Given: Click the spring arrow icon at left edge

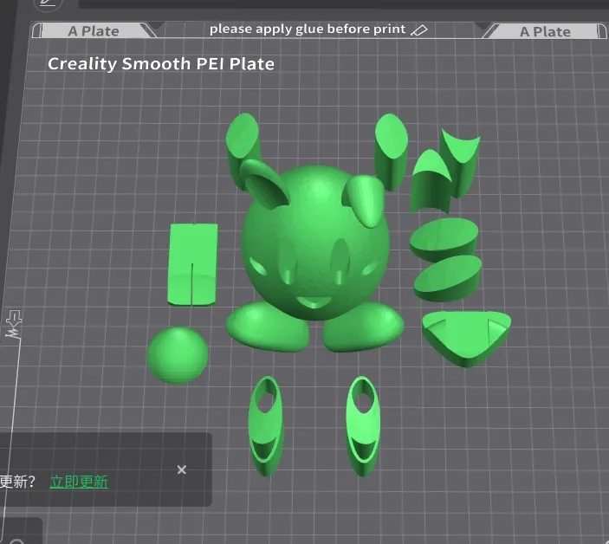Looking at the screenshot, I should point(14,324).
